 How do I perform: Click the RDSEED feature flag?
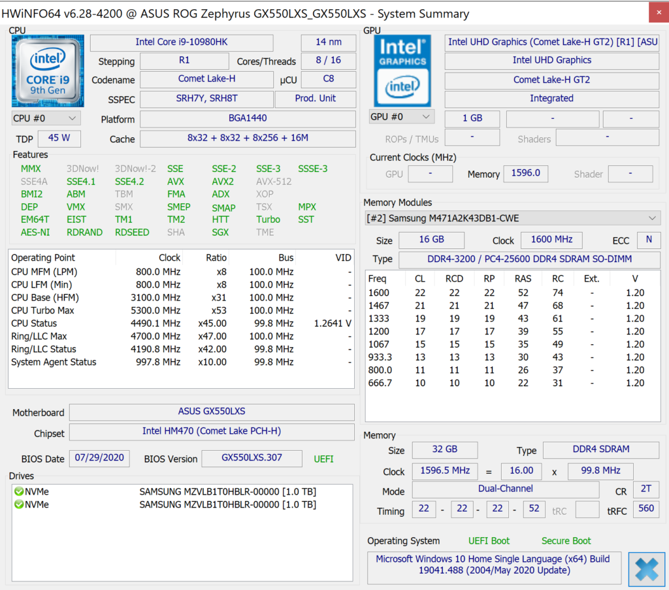point(132,233)
